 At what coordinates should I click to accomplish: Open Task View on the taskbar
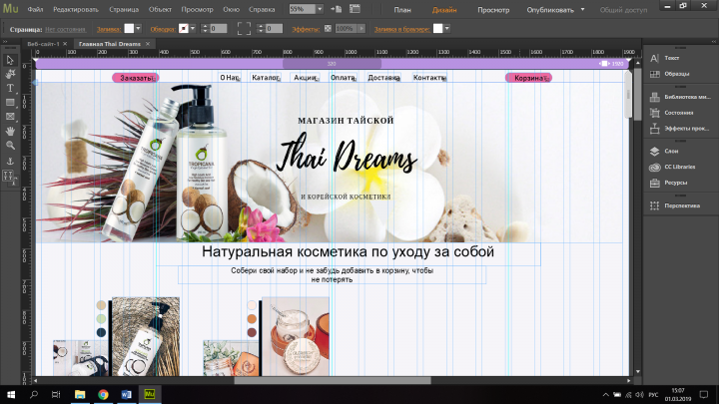coord(56,394)
